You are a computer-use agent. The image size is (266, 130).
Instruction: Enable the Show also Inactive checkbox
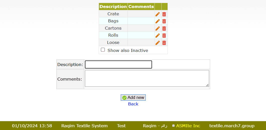(103, 50)
